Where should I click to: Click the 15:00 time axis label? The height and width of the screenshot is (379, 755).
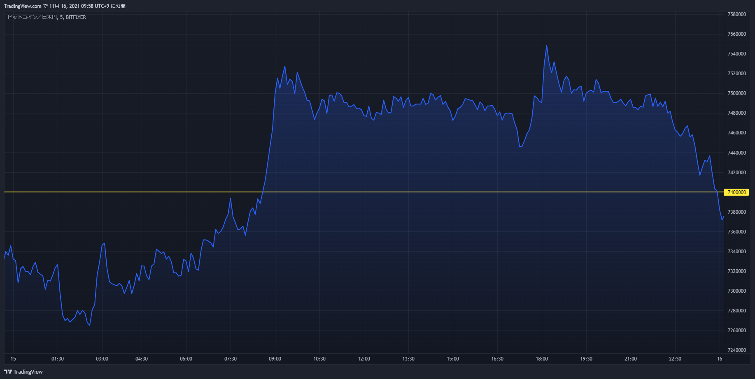(x=453, y=359)
